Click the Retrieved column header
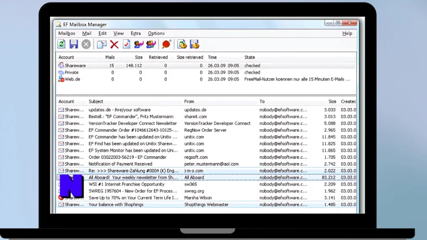The width and height of the screenshot is (427, 240). coord(158,57)
